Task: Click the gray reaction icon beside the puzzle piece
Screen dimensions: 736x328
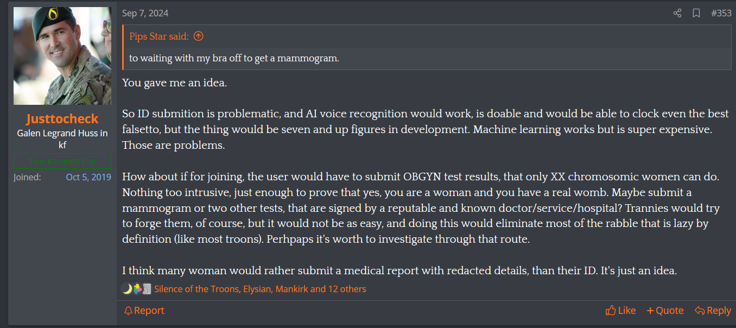Action: pos(146,289)
